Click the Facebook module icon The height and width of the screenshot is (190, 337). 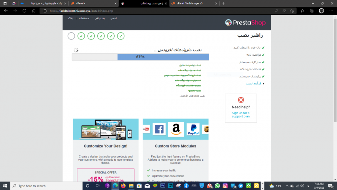tap(159, 129)
